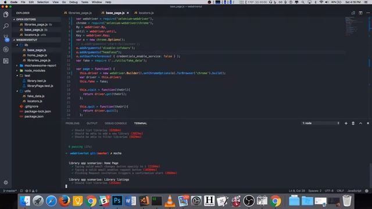Image resolution: width=372 pixels, height=209 pixels.
Task: Open Finder from the Dock
Action: (x=25, y=201)
